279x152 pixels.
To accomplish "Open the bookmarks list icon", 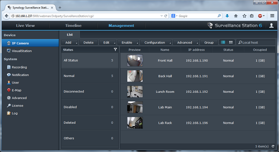I will click(x=252, y=16).
